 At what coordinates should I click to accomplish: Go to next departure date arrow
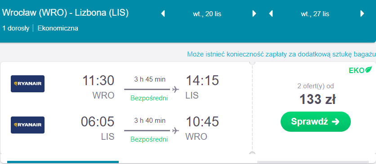pyautogui.click(x=254, y=13)
